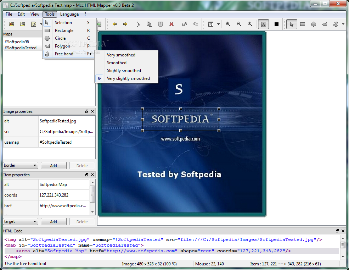The width and height of the screenshot is (349, 270).
Task: Close the HTML Code panel
Action: tap(343, 231)
